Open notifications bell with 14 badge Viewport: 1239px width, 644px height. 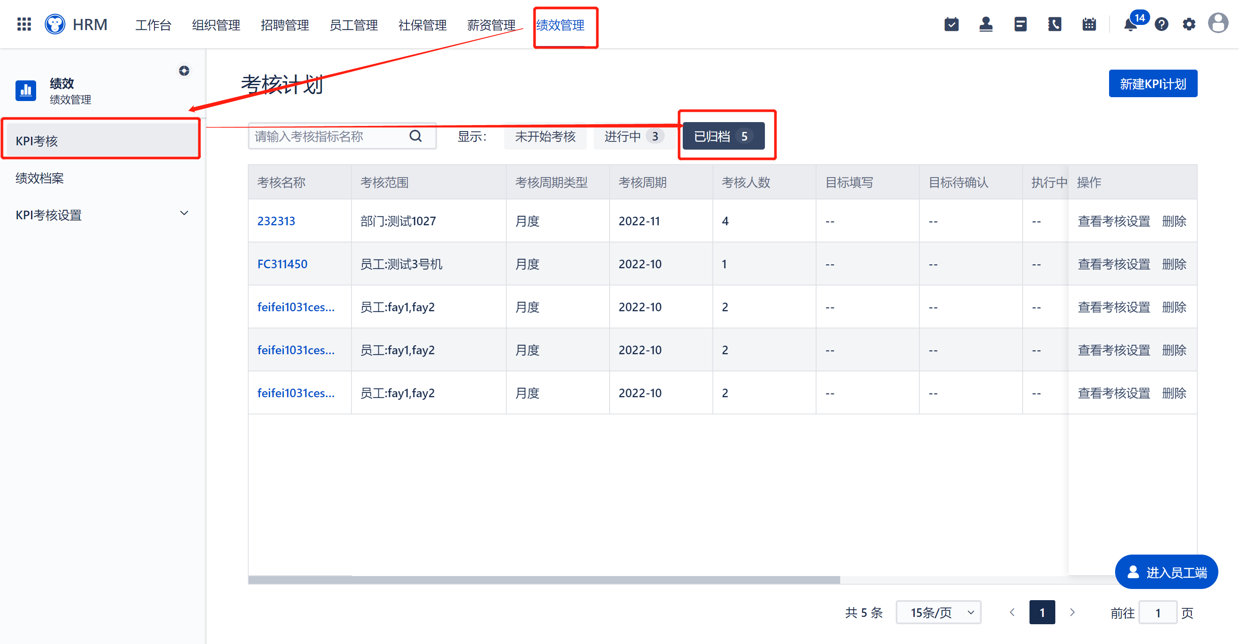pos(1131,24)
